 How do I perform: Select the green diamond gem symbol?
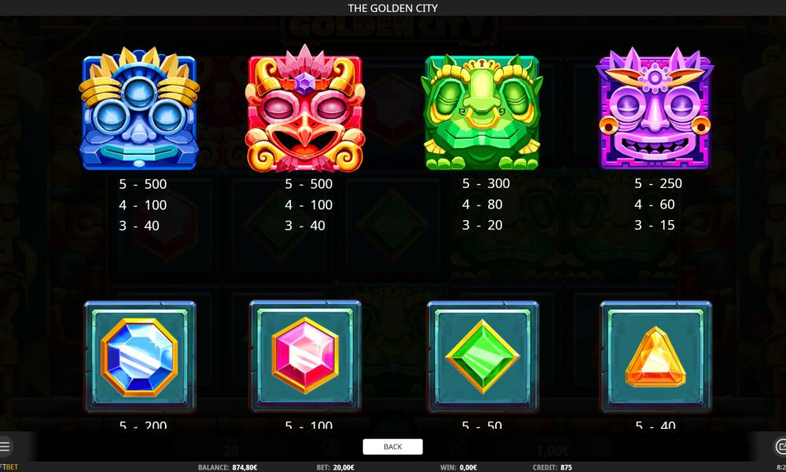(x=483, y=356)
